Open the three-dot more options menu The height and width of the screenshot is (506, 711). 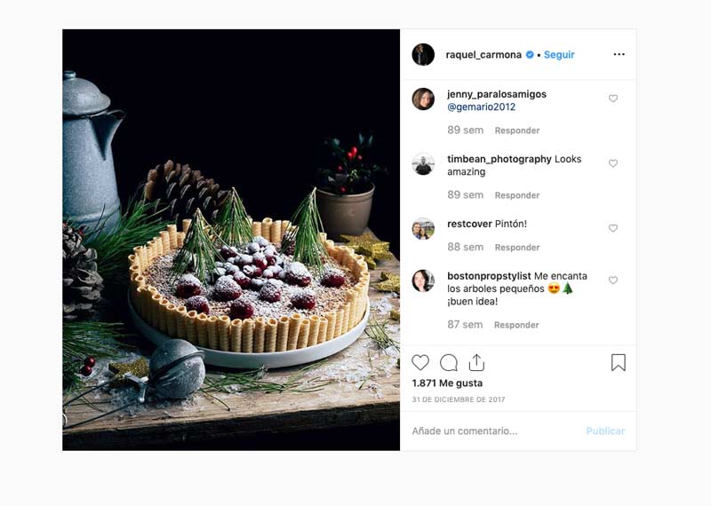point(619,54)
